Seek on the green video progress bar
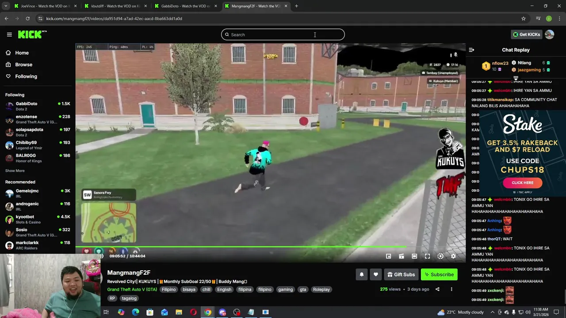This screenshot has height=318, width=566. click(x=270, y=247)
